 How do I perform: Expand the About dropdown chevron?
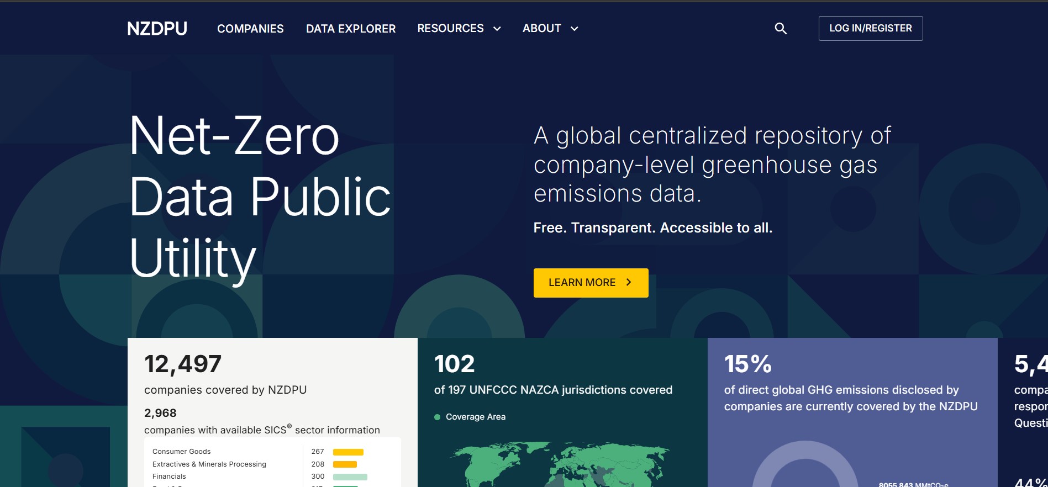click(575, 29)
